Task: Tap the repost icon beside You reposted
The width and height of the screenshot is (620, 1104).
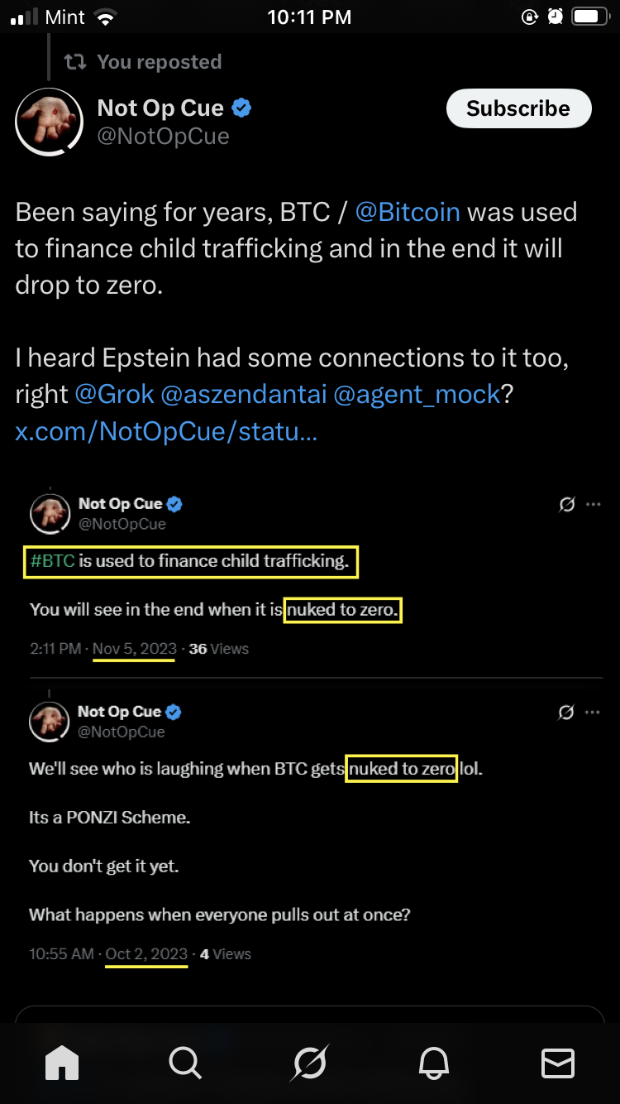Action: 75,62
